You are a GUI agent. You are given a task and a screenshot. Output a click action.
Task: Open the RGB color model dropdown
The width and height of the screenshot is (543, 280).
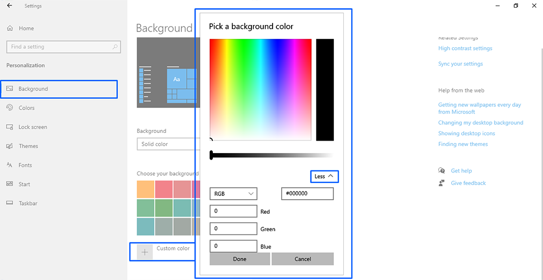233,194
